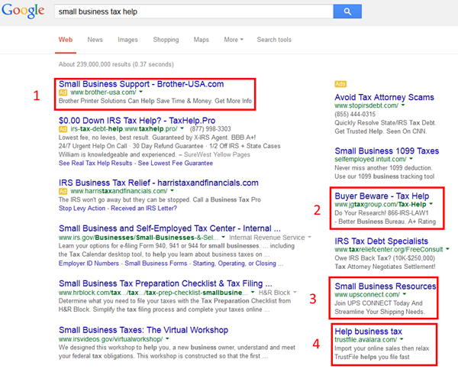This screenshot has width=458, height=369.
Task: Click the Google logo
Action: coord(25,13)
